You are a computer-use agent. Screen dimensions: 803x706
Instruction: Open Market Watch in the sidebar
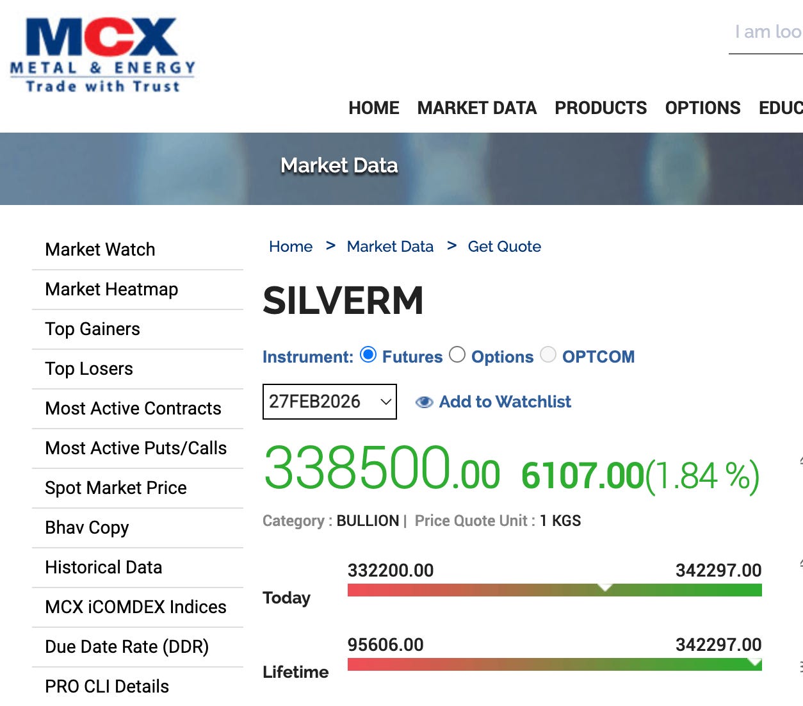[x=138, y=250]
